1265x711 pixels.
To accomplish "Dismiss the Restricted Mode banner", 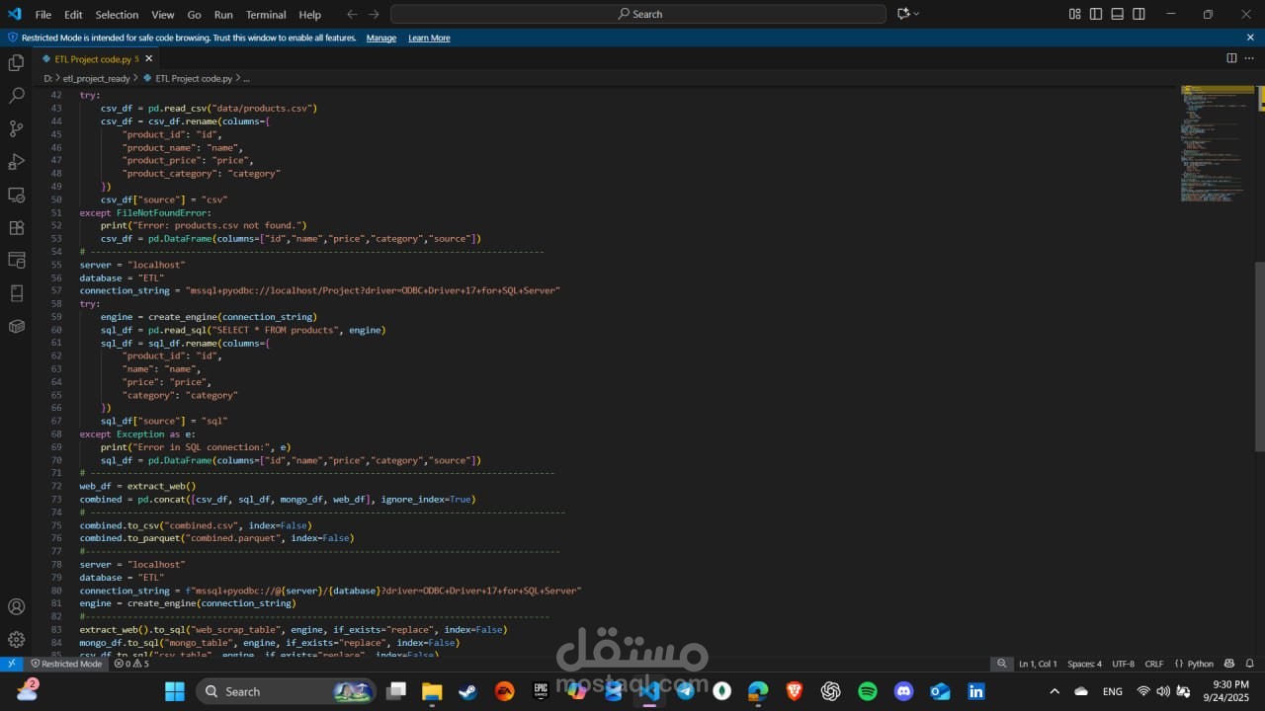I will [x=1250, y=38].
